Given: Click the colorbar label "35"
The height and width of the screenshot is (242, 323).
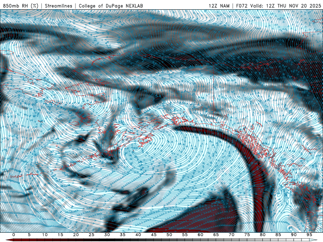Looking at the screenshot, I should 123,235.
